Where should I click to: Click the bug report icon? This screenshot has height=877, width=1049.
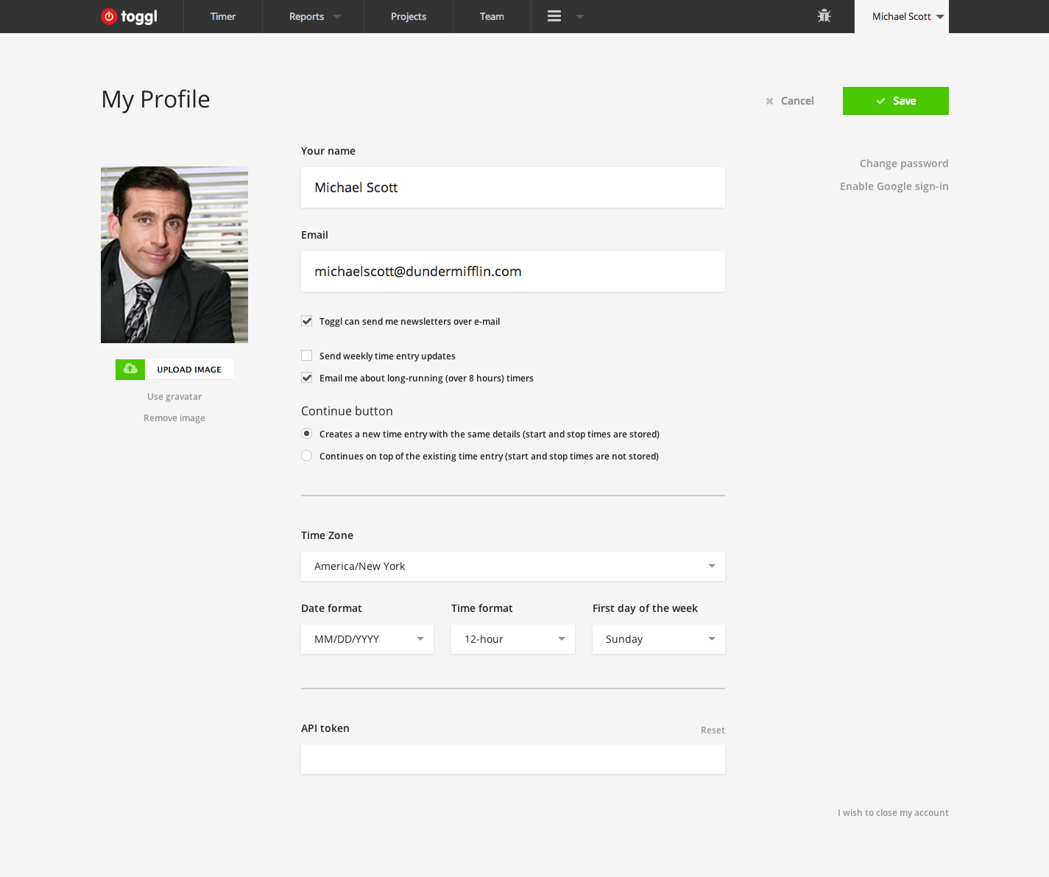click(x=824, y=16)
